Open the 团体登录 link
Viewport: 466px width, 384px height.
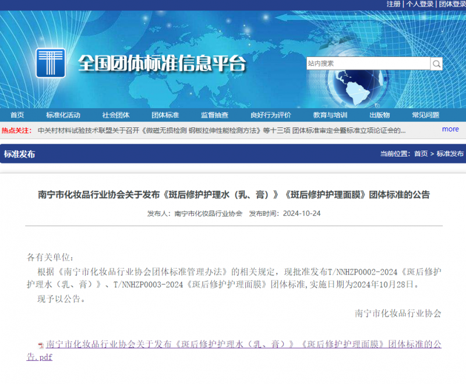coord(452,4)
